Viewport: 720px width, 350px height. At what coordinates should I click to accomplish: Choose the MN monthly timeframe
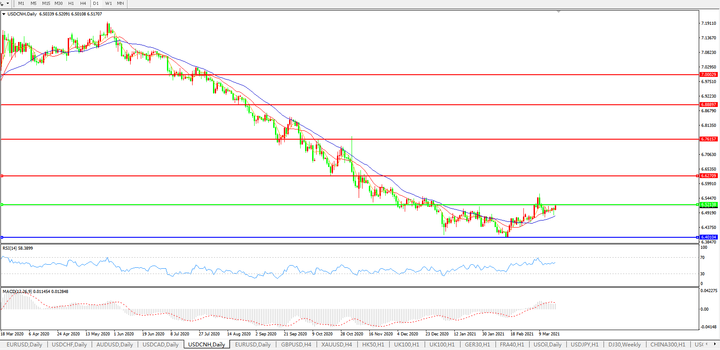(x=120, y=4)
